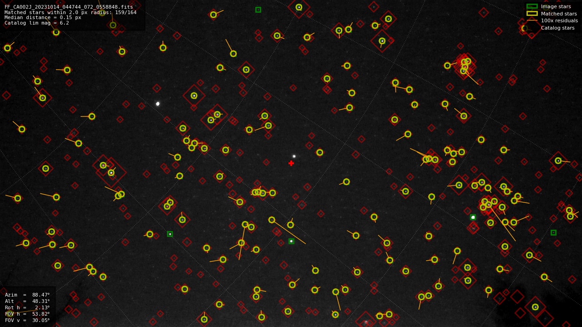Click the red cross marking the image centre

(x=291, y=163)
